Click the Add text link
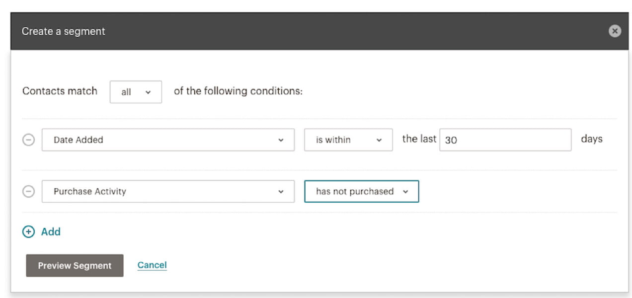Screen dimensions: 632x298 (x=51, y=231)
